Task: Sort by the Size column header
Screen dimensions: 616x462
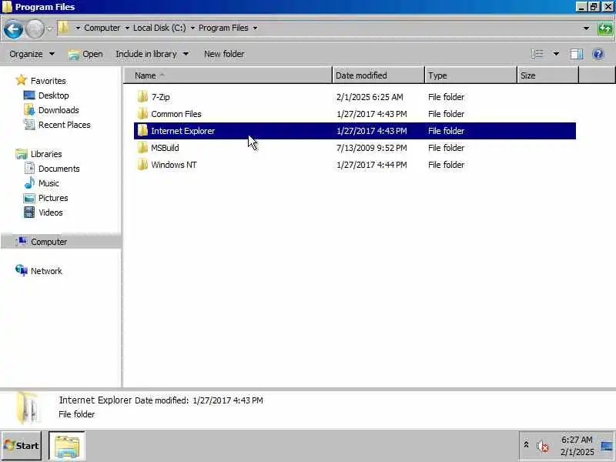Action: click(547, 75)
